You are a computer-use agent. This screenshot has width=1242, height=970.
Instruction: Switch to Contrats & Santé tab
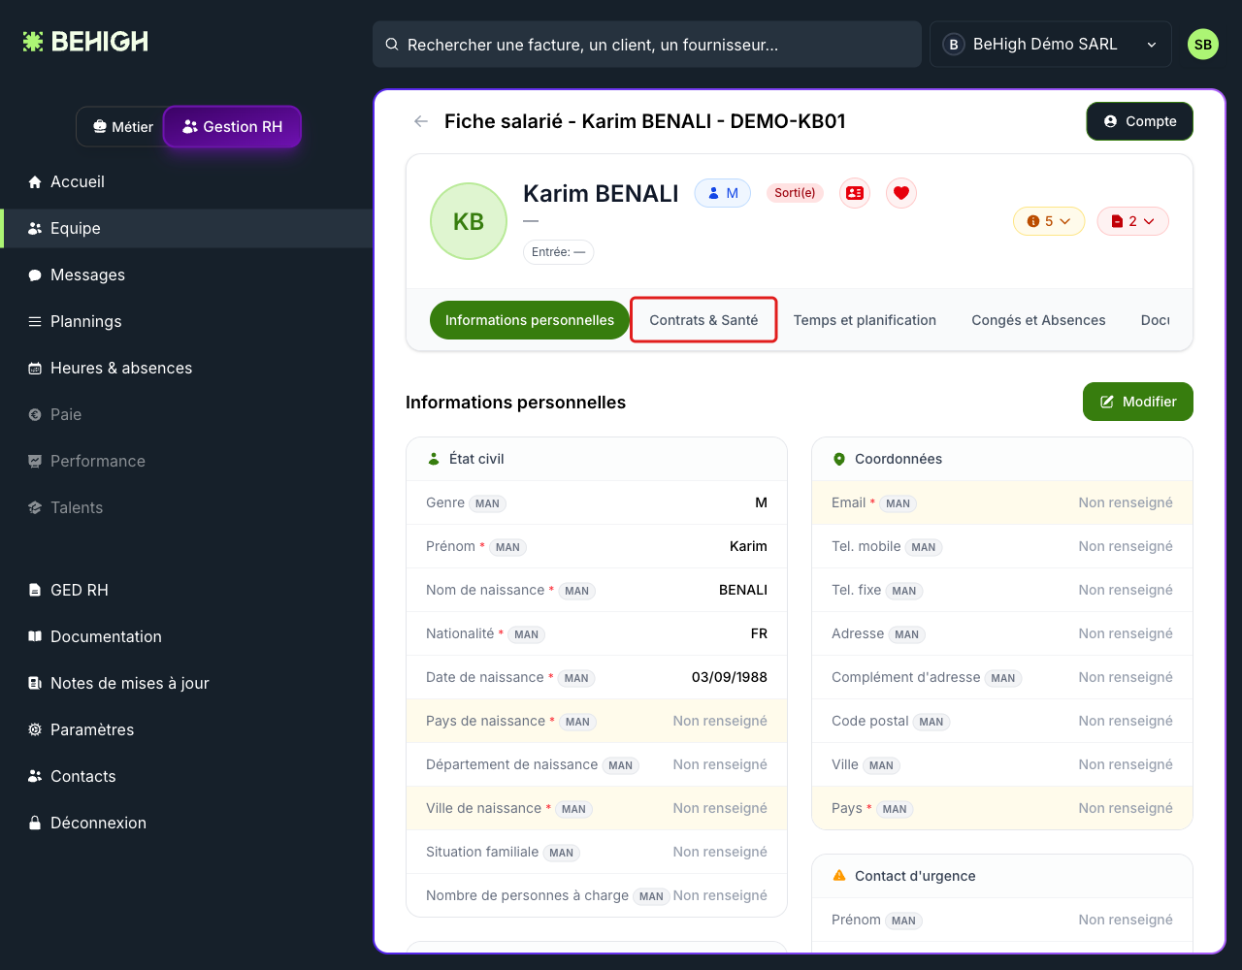click(703, 320)
